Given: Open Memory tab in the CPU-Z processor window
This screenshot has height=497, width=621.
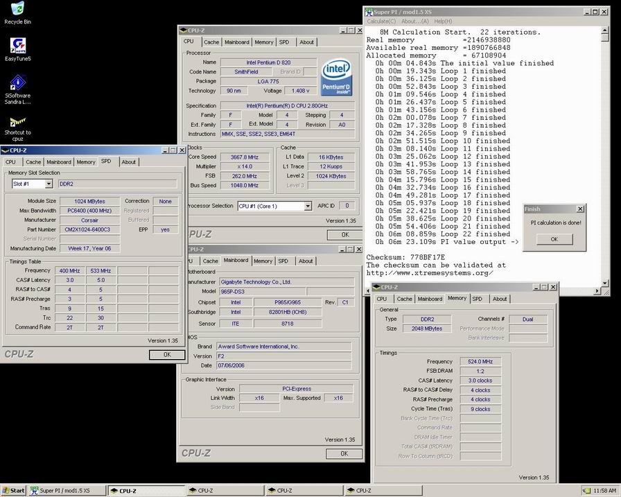Looking at the screenshot, I should tap(264, 42).
